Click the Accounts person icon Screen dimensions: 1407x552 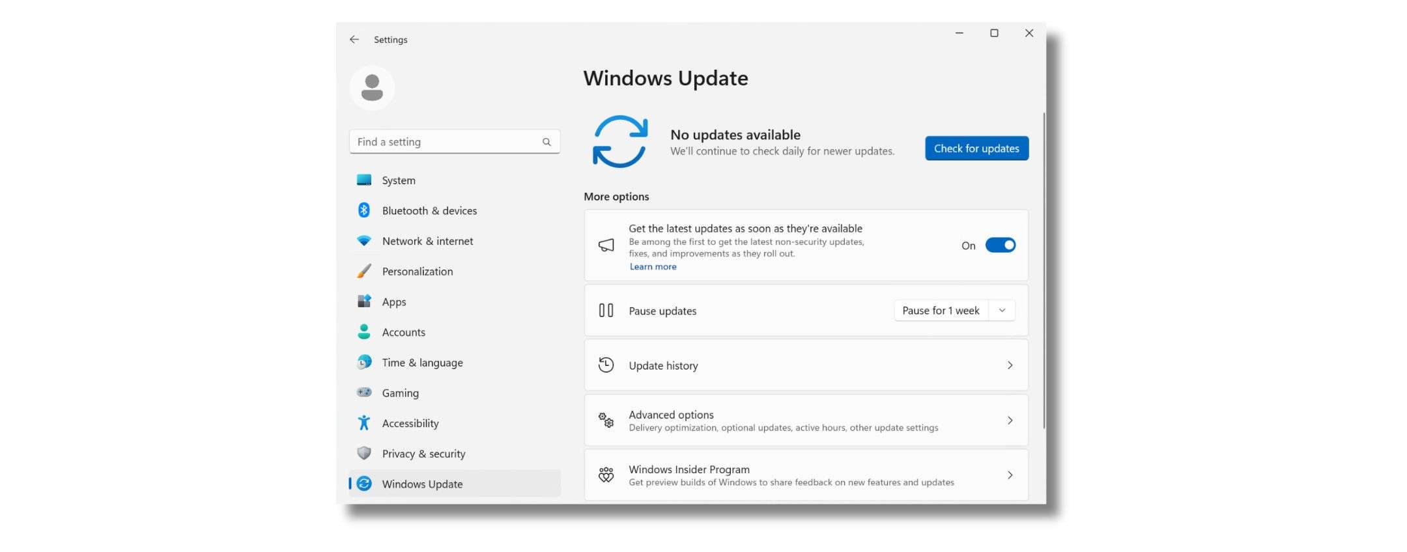pos(364,332)
